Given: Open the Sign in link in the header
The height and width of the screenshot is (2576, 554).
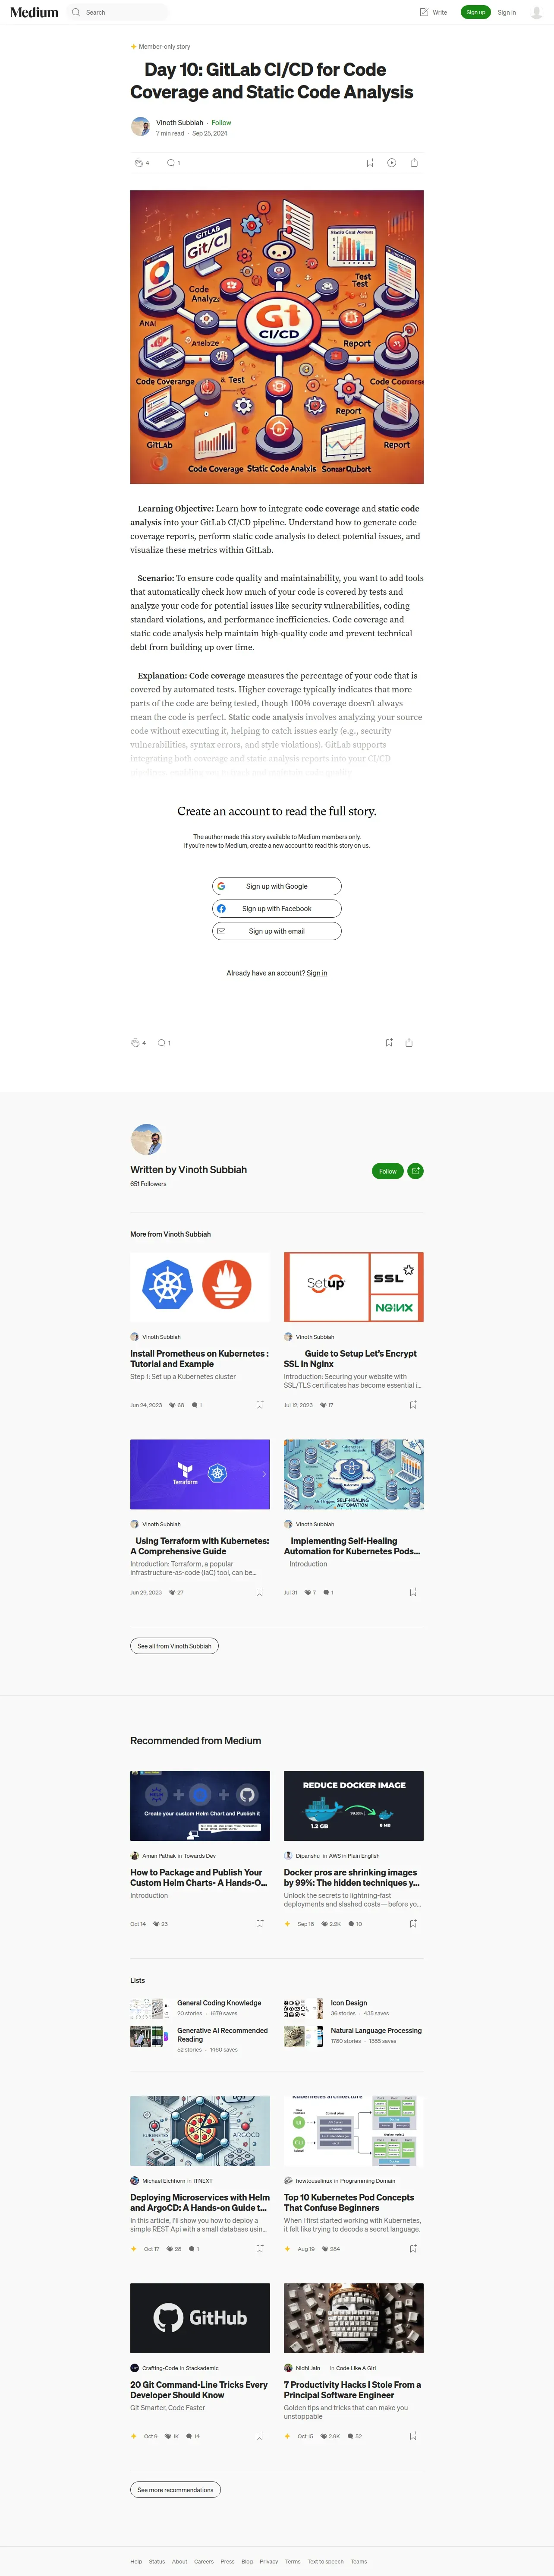Looking at the screenshot, I should pos(507,12).
